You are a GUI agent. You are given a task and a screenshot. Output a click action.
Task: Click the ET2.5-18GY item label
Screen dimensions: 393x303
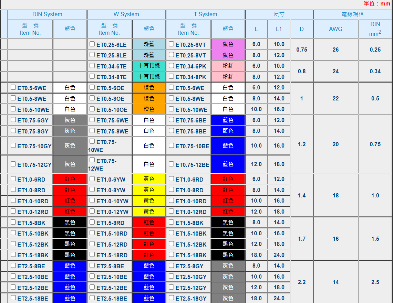coord(192,299)
